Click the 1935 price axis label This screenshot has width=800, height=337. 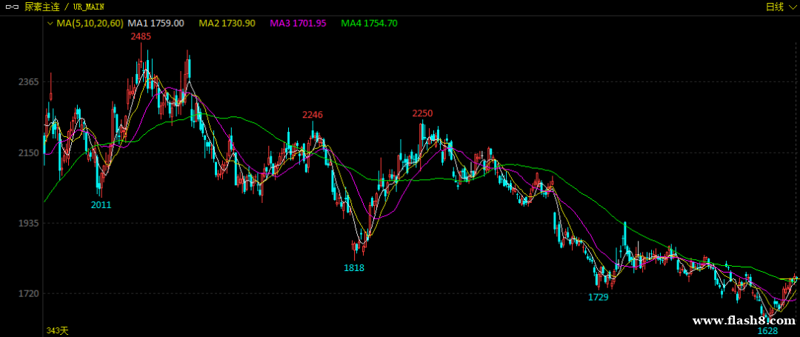pos(28,223)
